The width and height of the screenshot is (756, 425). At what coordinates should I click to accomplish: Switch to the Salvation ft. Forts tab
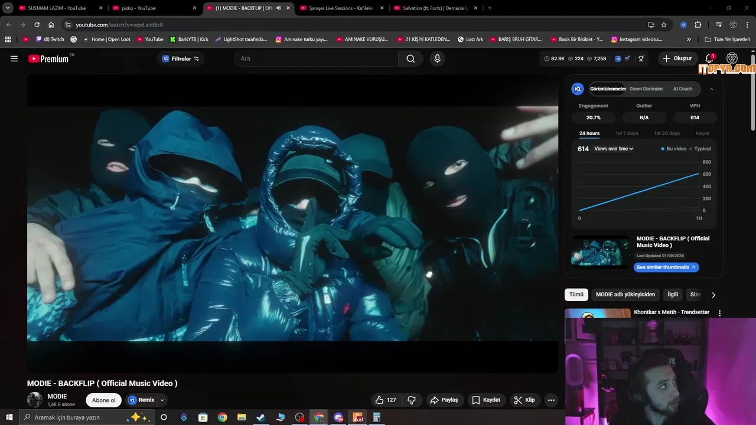click(x=435, y=8)
